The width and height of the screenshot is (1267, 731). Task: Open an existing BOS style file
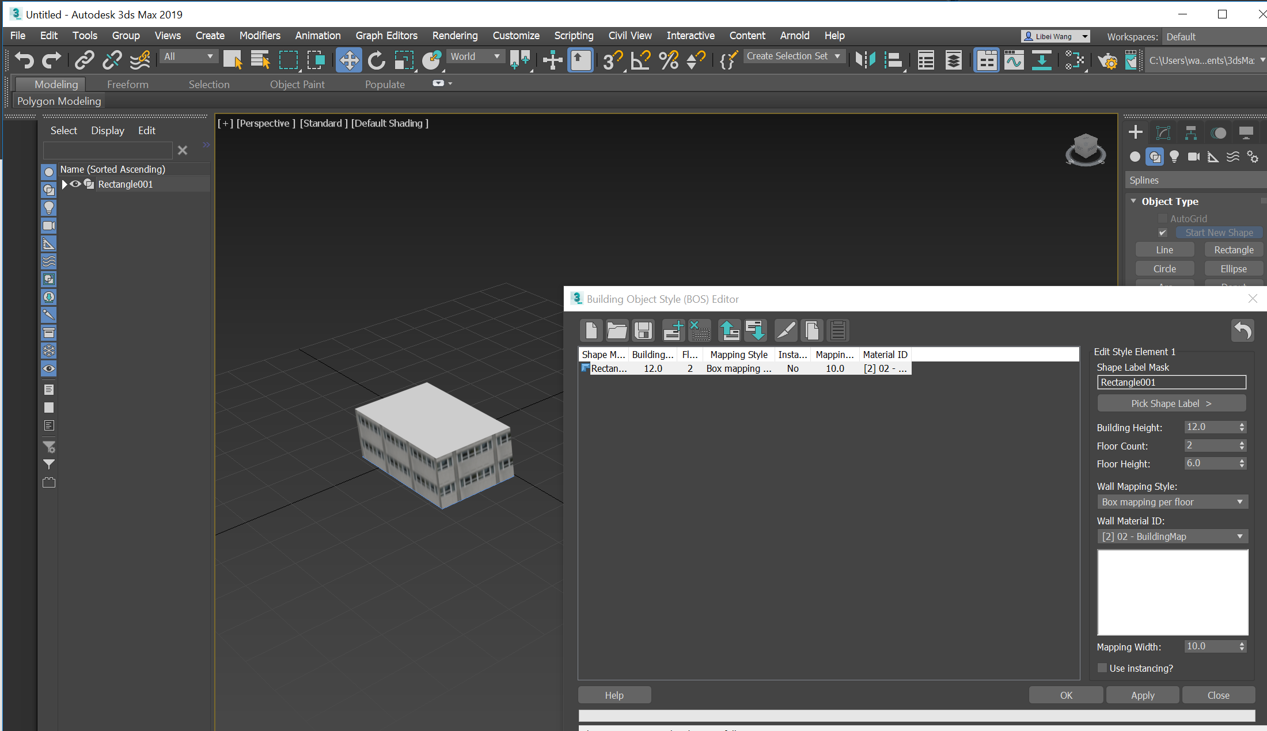point(617,330)
